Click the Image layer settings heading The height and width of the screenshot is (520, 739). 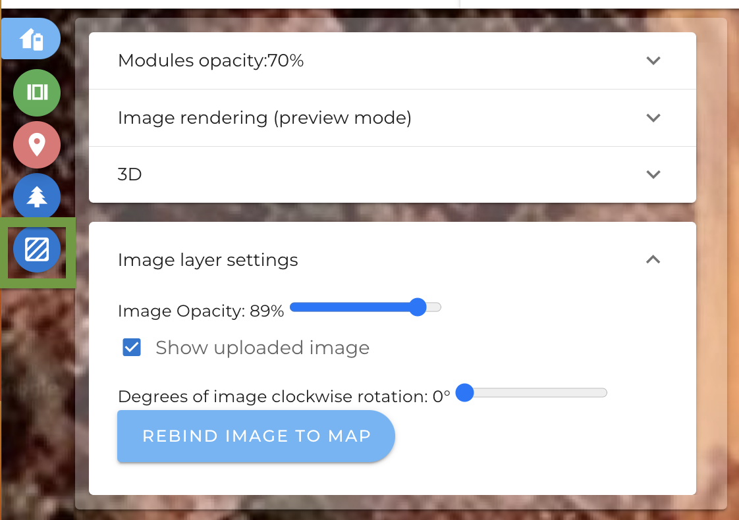coord(208,260)
